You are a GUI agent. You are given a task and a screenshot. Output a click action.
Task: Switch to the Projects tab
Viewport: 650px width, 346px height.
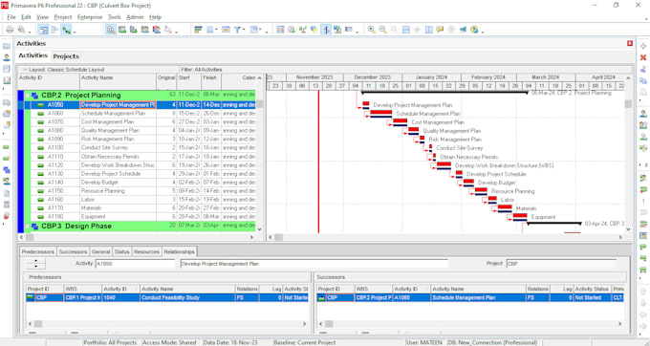[x=66, y=56]
